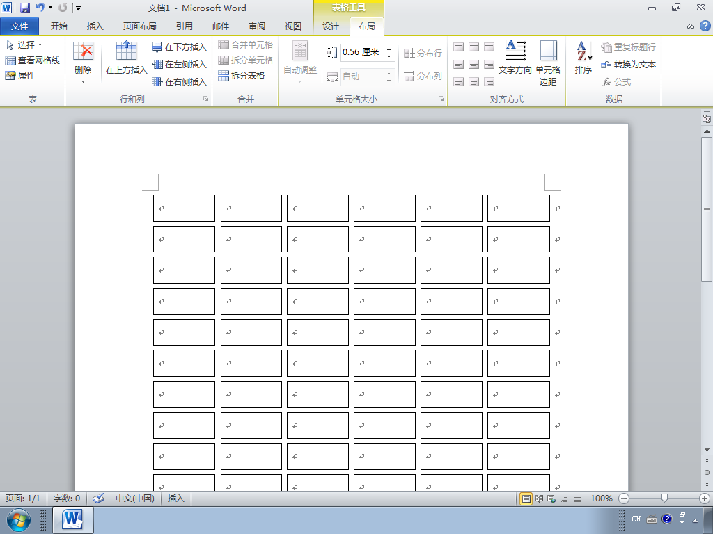Open the 行和列 dialog launcher
The height and width of the screenshot is (534, 713).
(x=206, y=99)
